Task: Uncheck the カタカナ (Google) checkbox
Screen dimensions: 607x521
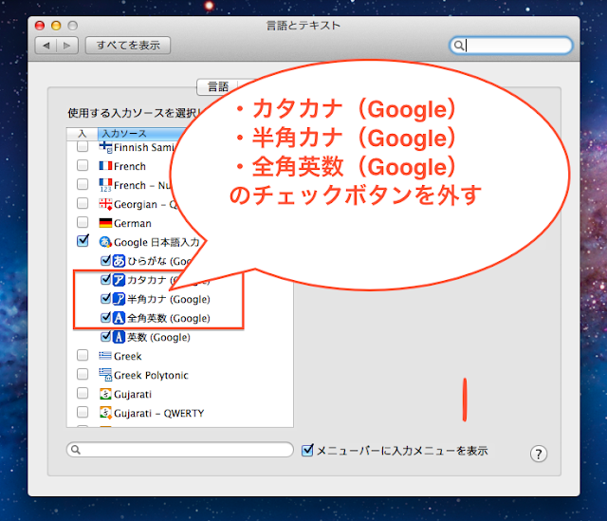Action: [x=105, y=279]
